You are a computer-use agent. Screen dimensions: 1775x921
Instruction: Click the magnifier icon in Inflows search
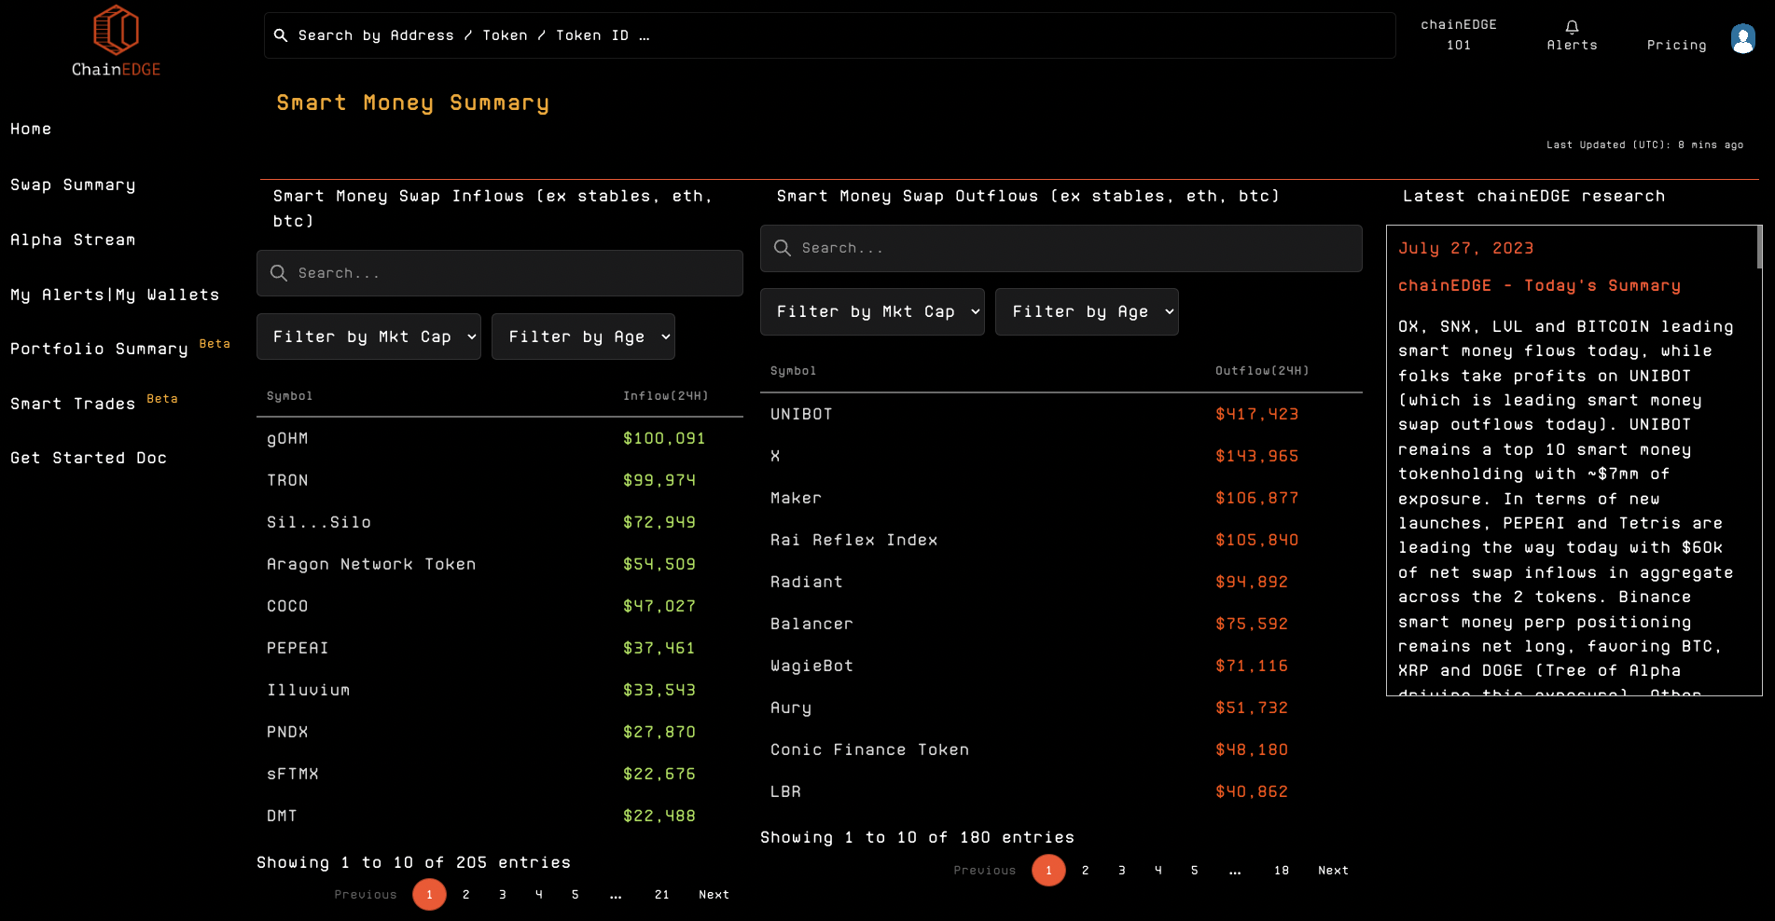click(278, 273)
